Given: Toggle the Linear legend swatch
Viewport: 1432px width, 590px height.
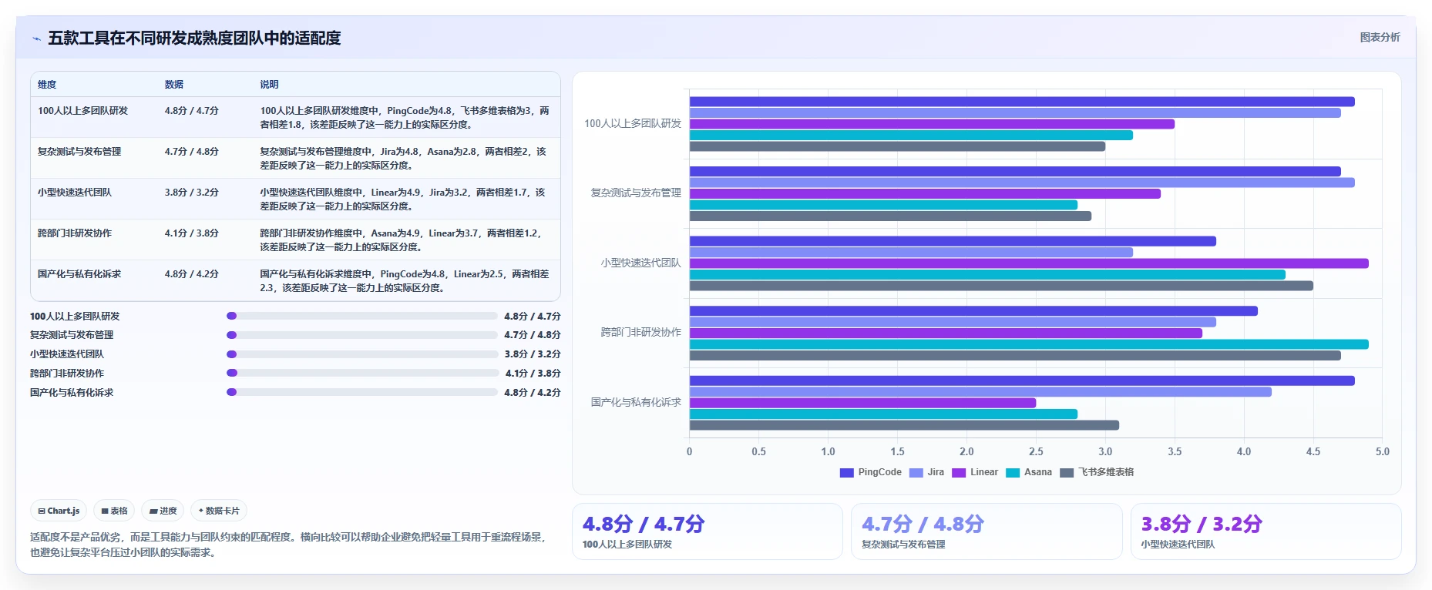Looking at the screenshot, I should [x=959, y=472].
